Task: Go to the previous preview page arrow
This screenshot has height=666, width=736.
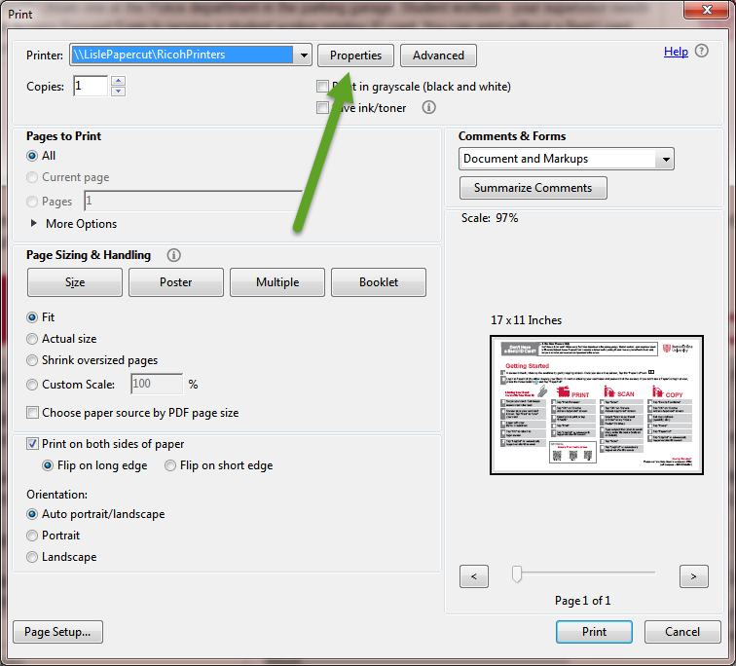Action: click(x=473, y=576)
